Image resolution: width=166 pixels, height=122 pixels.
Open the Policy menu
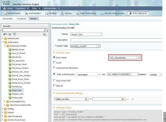click(36, 8)
